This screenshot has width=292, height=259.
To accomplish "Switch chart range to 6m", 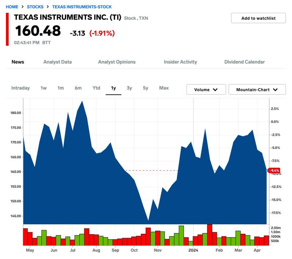I will [x=78, y=88].
